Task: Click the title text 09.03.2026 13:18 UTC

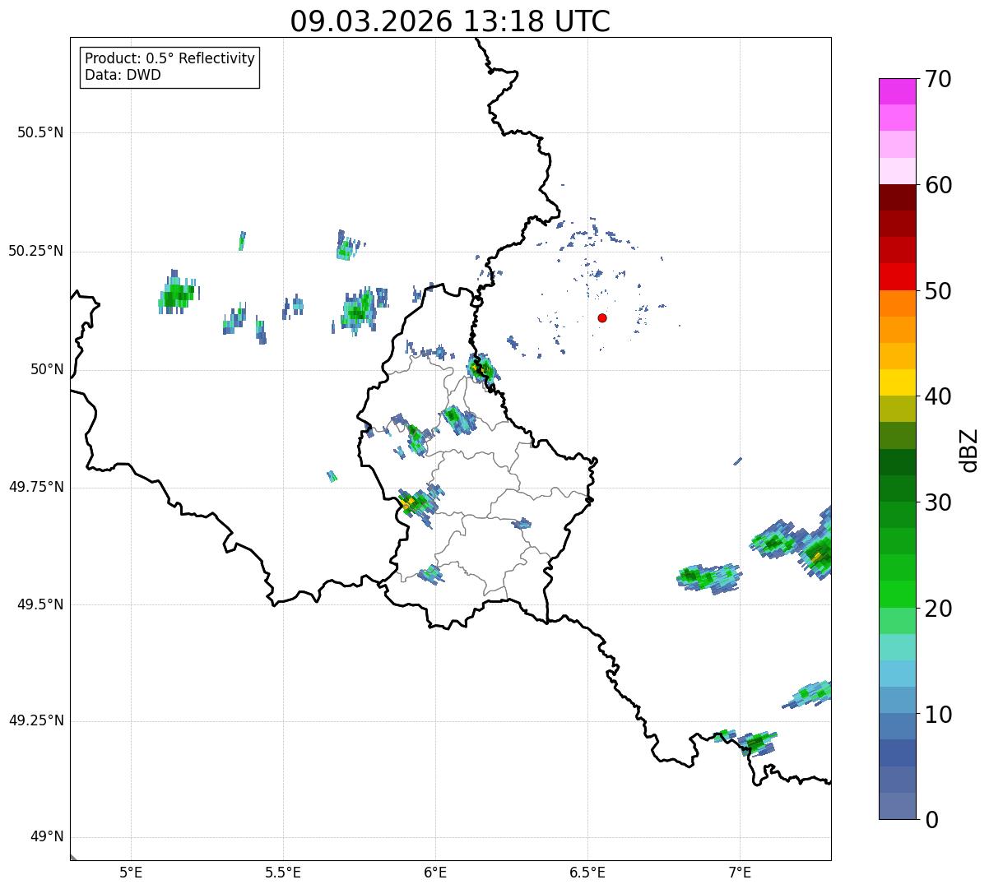Action: [450, 21]
